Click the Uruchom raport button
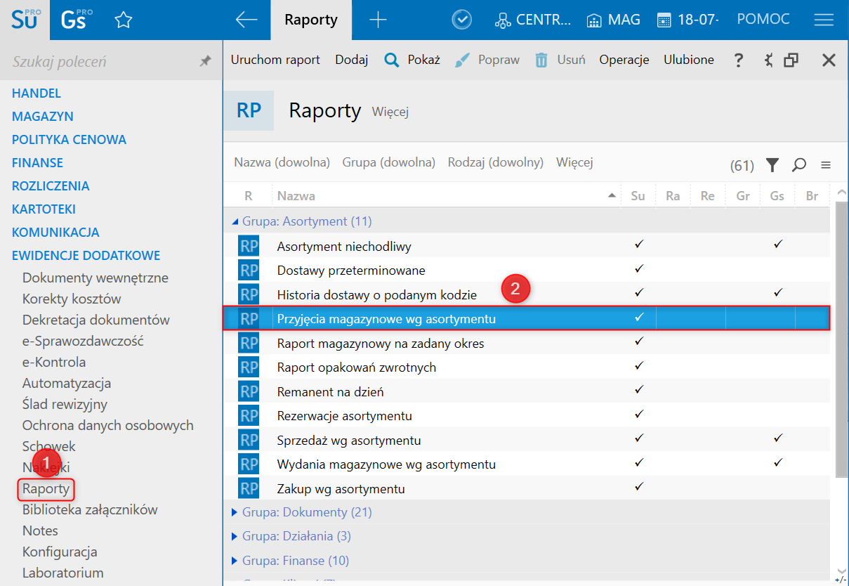Screen dimensions: 849x586 point(275,60)
